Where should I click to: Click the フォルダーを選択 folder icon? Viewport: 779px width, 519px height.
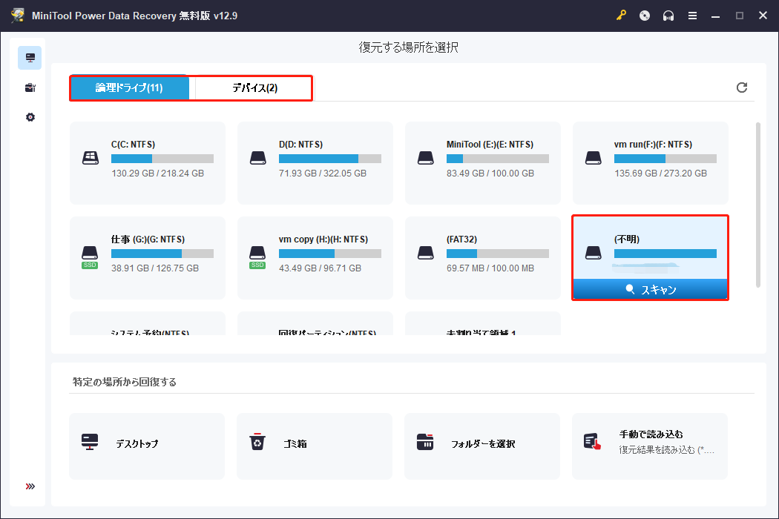click(x=425, y=442)
